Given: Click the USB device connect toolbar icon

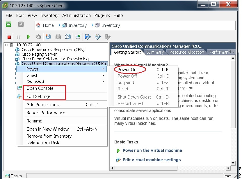Looking at the screenshot, I should pos(108,37).
